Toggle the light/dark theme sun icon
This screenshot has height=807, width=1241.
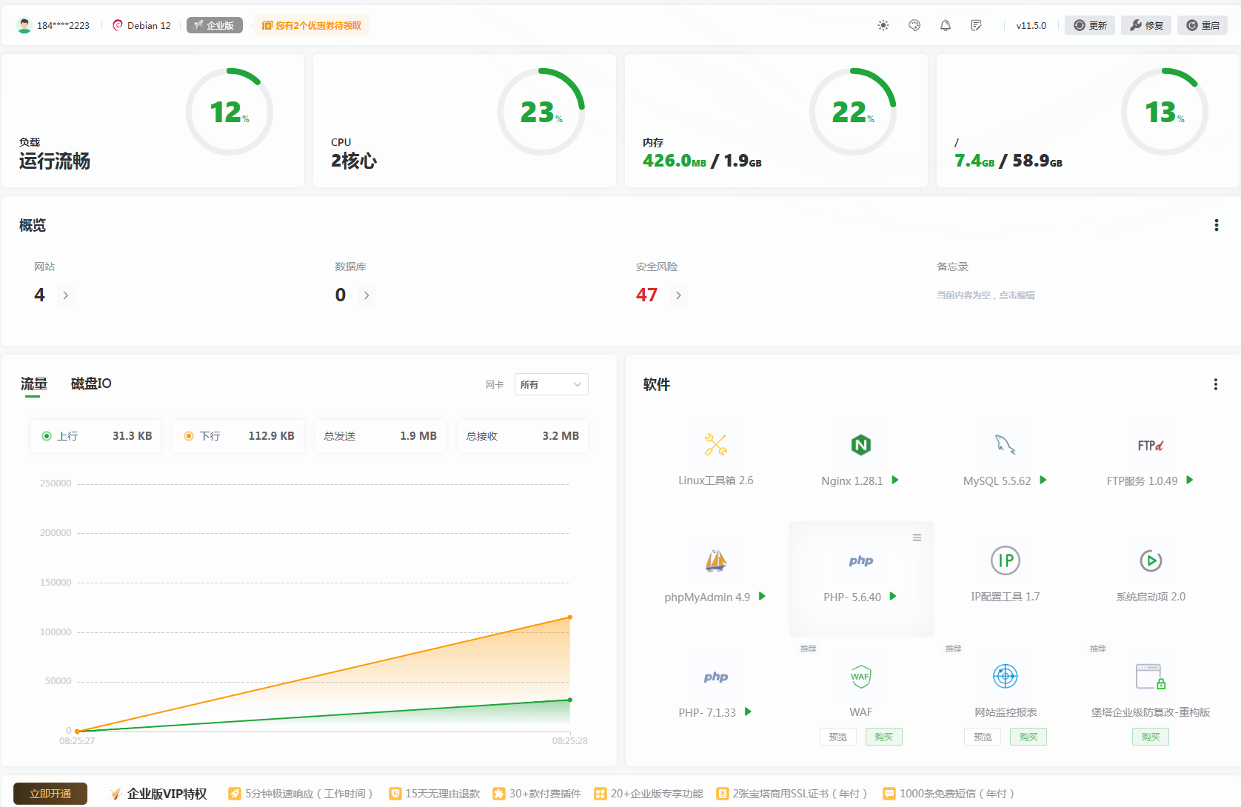883,25
